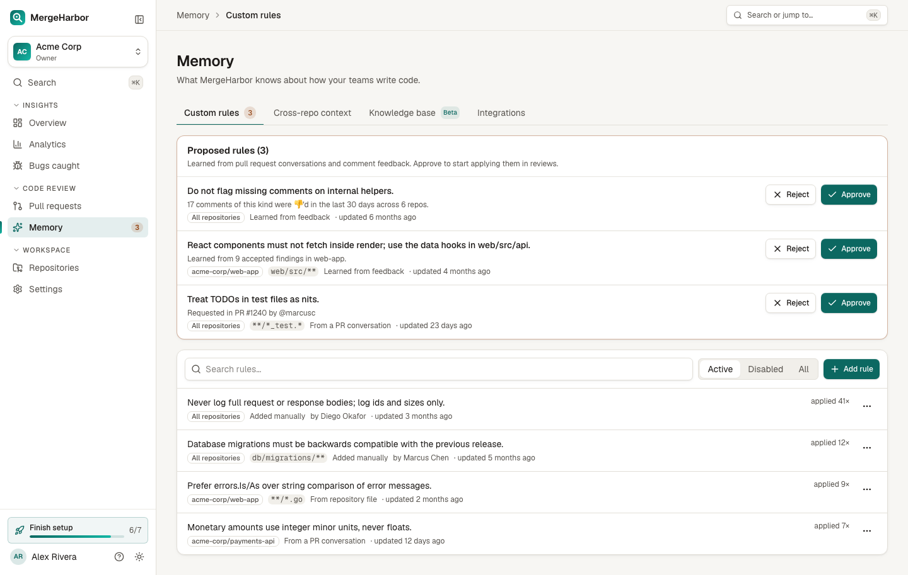
Task: Show Disabled rules filter
Action: 765,369
